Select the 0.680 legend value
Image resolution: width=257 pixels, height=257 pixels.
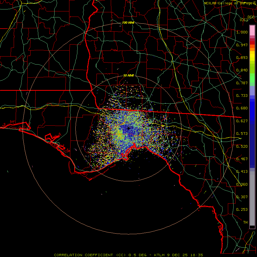point(242,108)
